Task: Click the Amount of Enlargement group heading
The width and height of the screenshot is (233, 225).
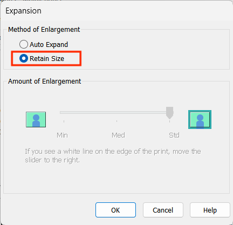Action: click(x=45, y=81)
